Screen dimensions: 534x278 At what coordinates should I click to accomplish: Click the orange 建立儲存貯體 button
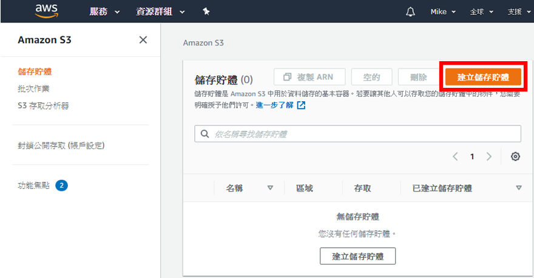pyautogui.click(x=483, y=77)
